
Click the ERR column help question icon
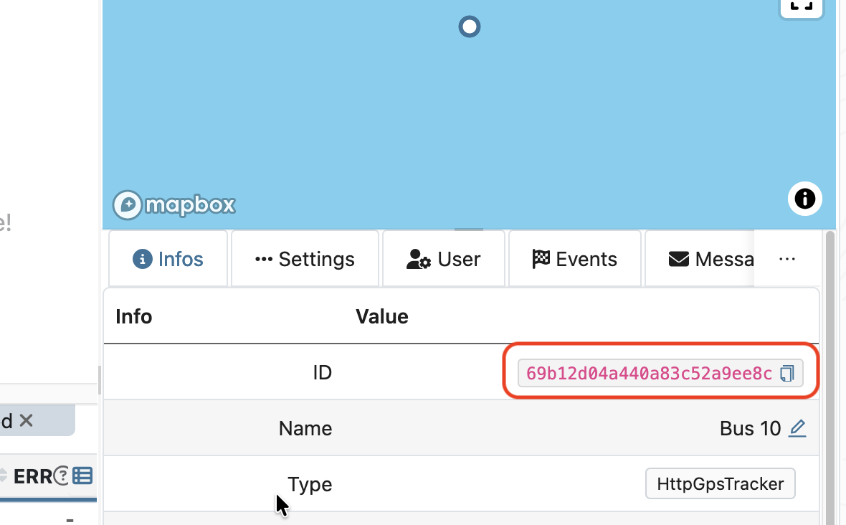click(62, 476)
